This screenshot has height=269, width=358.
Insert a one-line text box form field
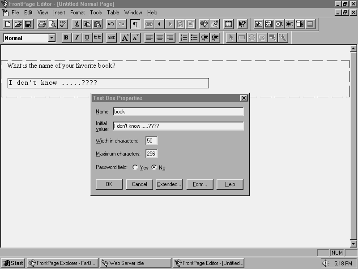259,24
